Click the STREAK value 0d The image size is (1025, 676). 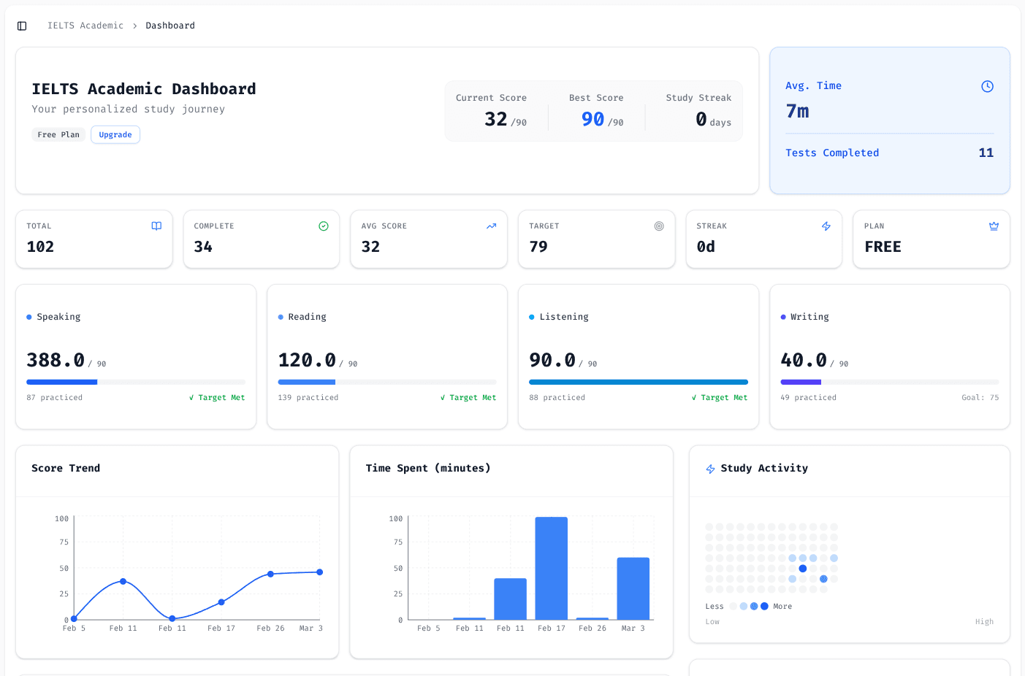[706, 247]
